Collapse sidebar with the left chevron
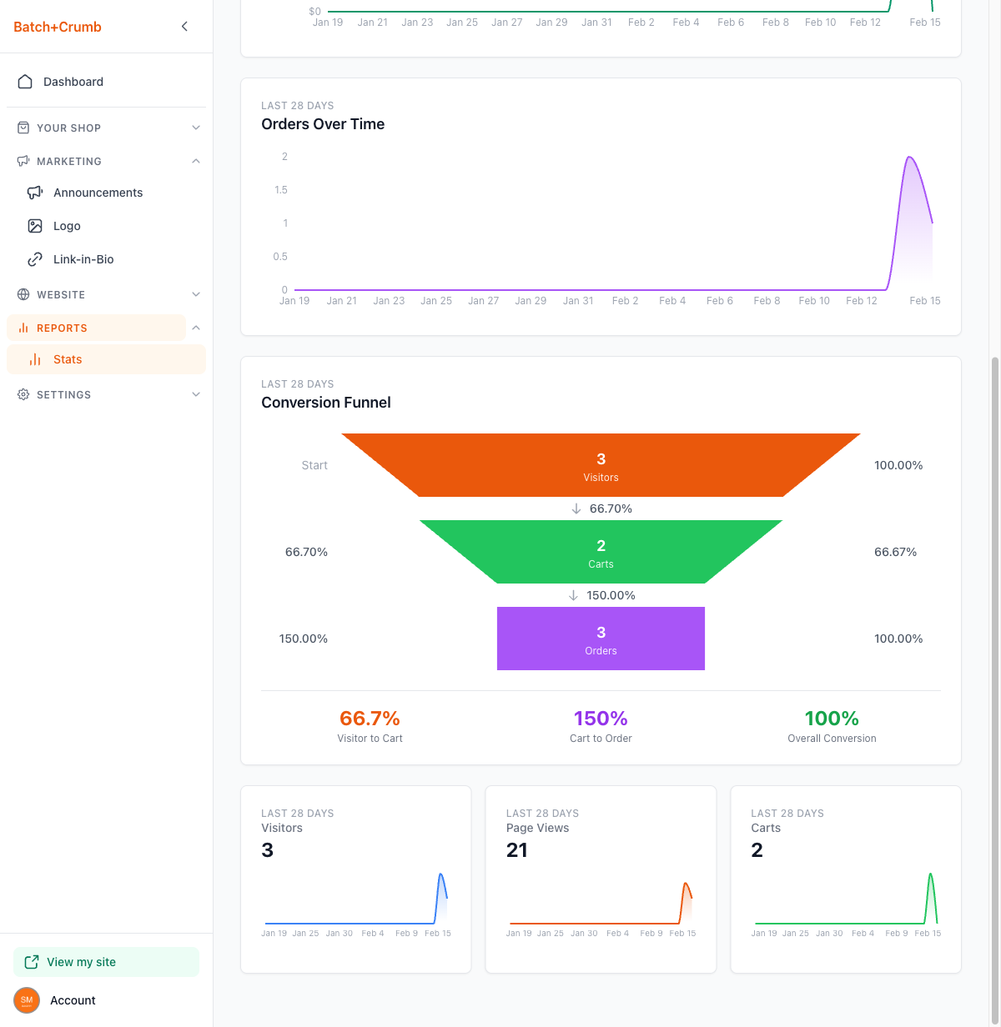The height and width of the screenshot is (1027, 1001). click(184, 27)
